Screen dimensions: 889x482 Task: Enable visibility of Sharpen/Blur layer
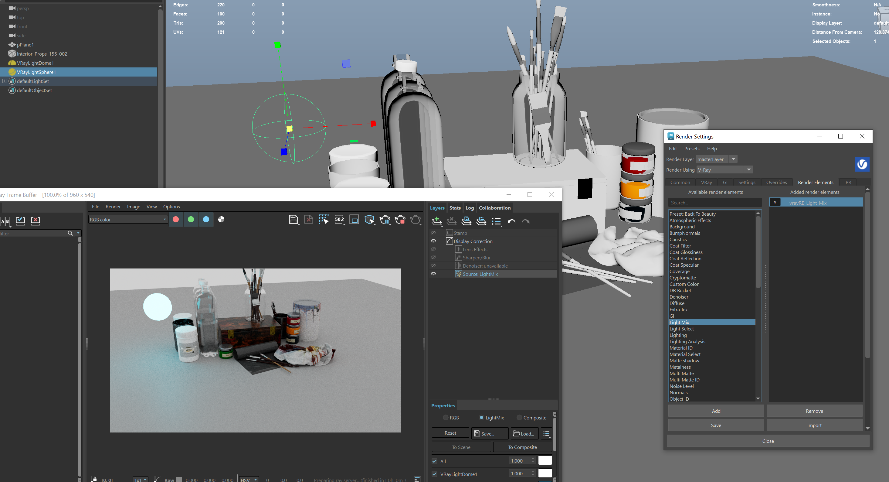click(433, 258)
